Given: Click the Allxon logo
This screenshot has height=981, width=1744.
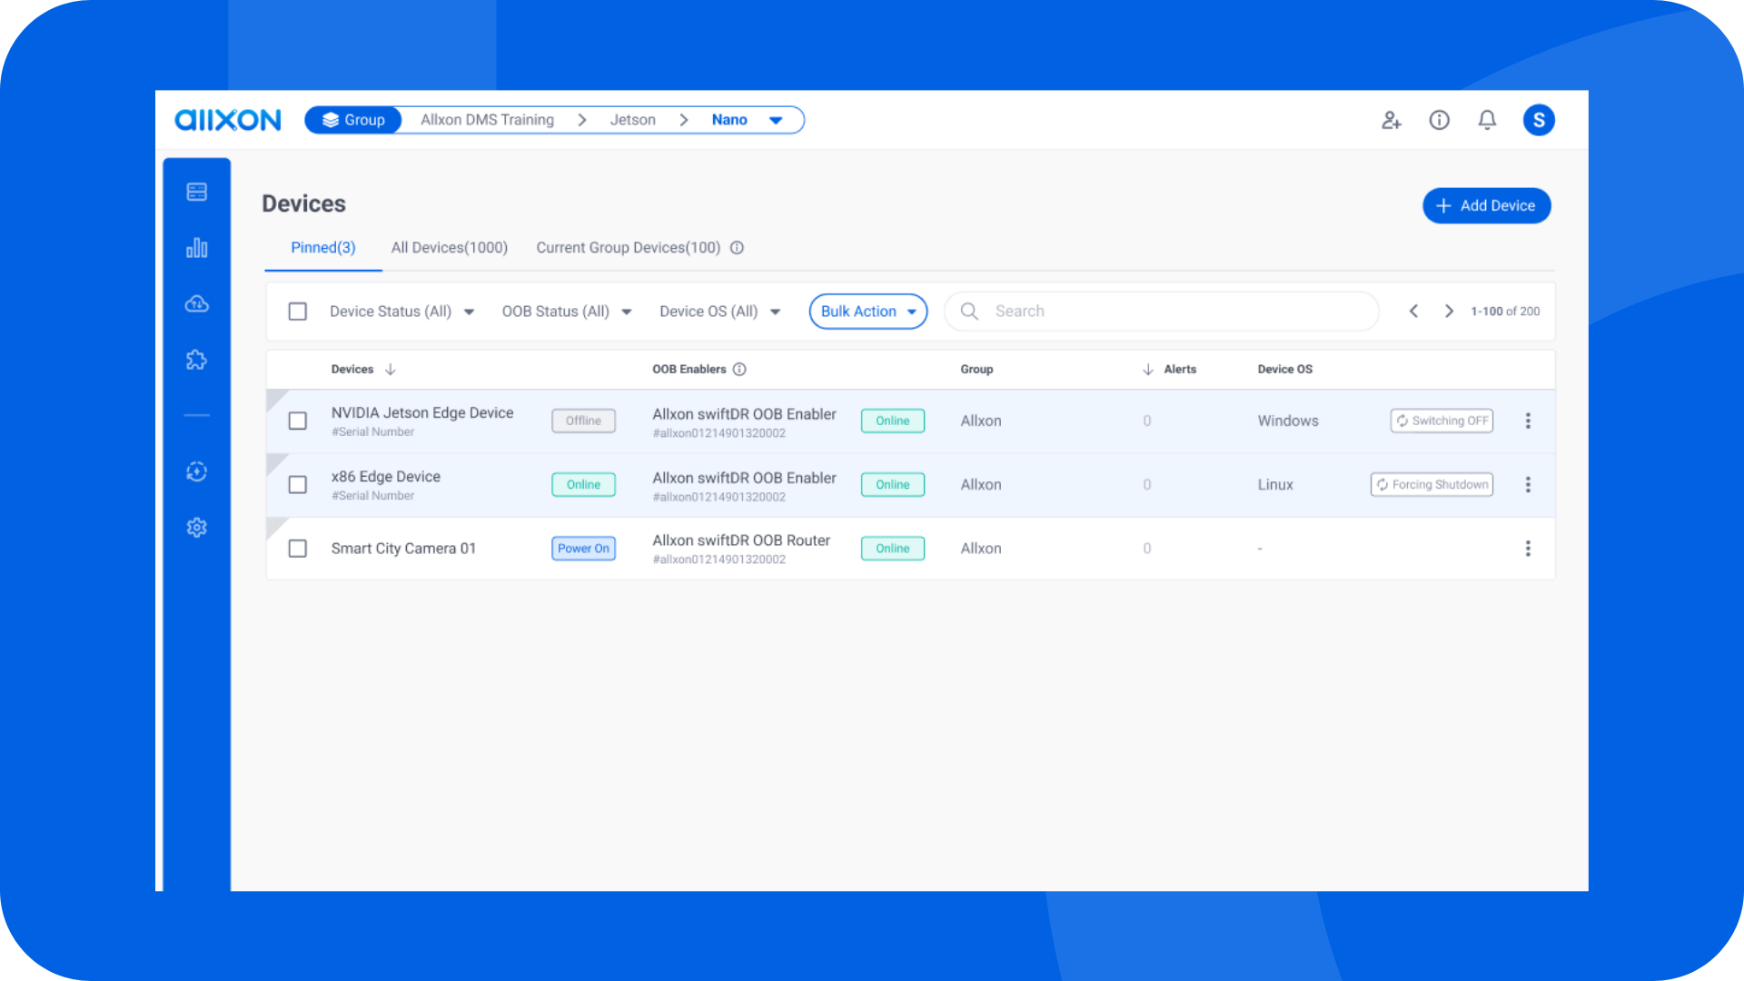Looking at the screenshot, I should (x=227, y=120).
